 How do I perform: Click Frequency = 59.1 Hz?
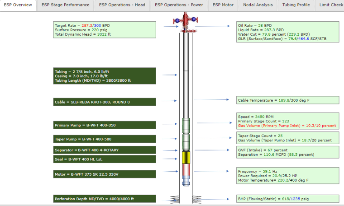258,171
